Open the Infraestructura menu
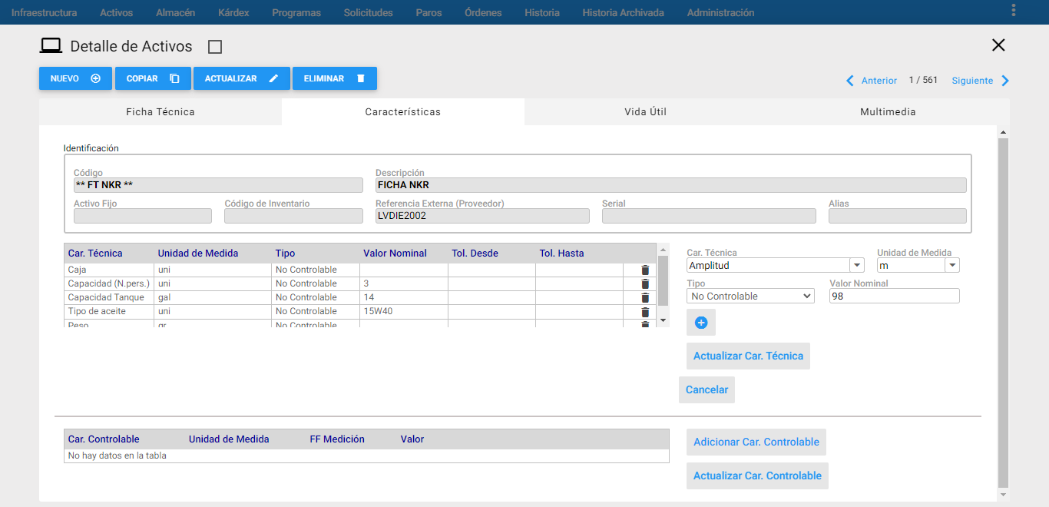1049x507 pixels. click(x=45, y=12)
